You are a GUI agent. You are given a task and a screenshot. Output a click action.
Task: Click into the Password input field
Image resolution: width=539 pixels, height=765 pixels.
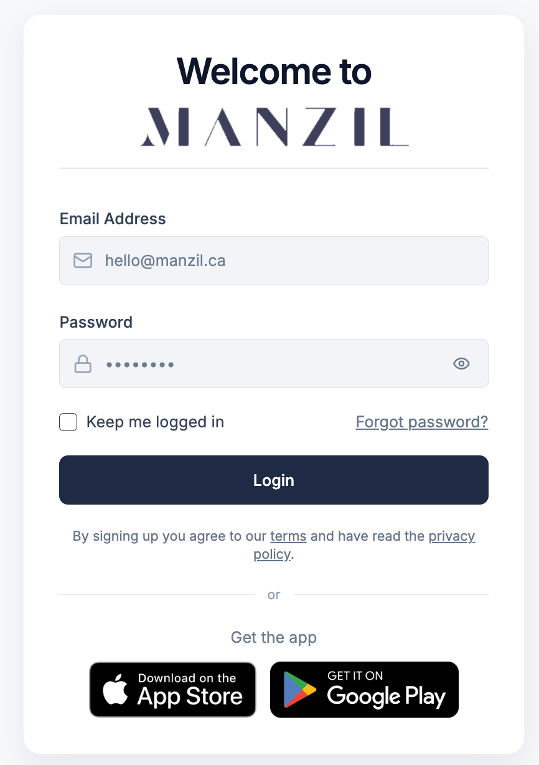[x=274, y=364]
